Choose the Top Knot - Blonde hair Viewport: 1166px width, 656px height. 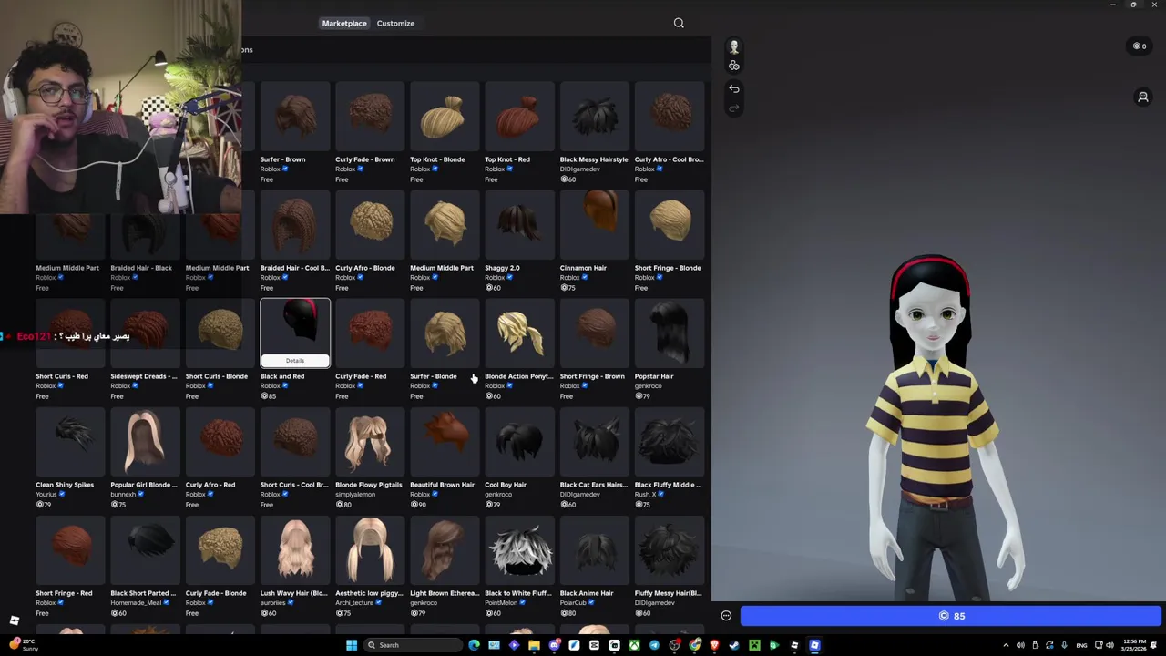(x=445, y=132)
